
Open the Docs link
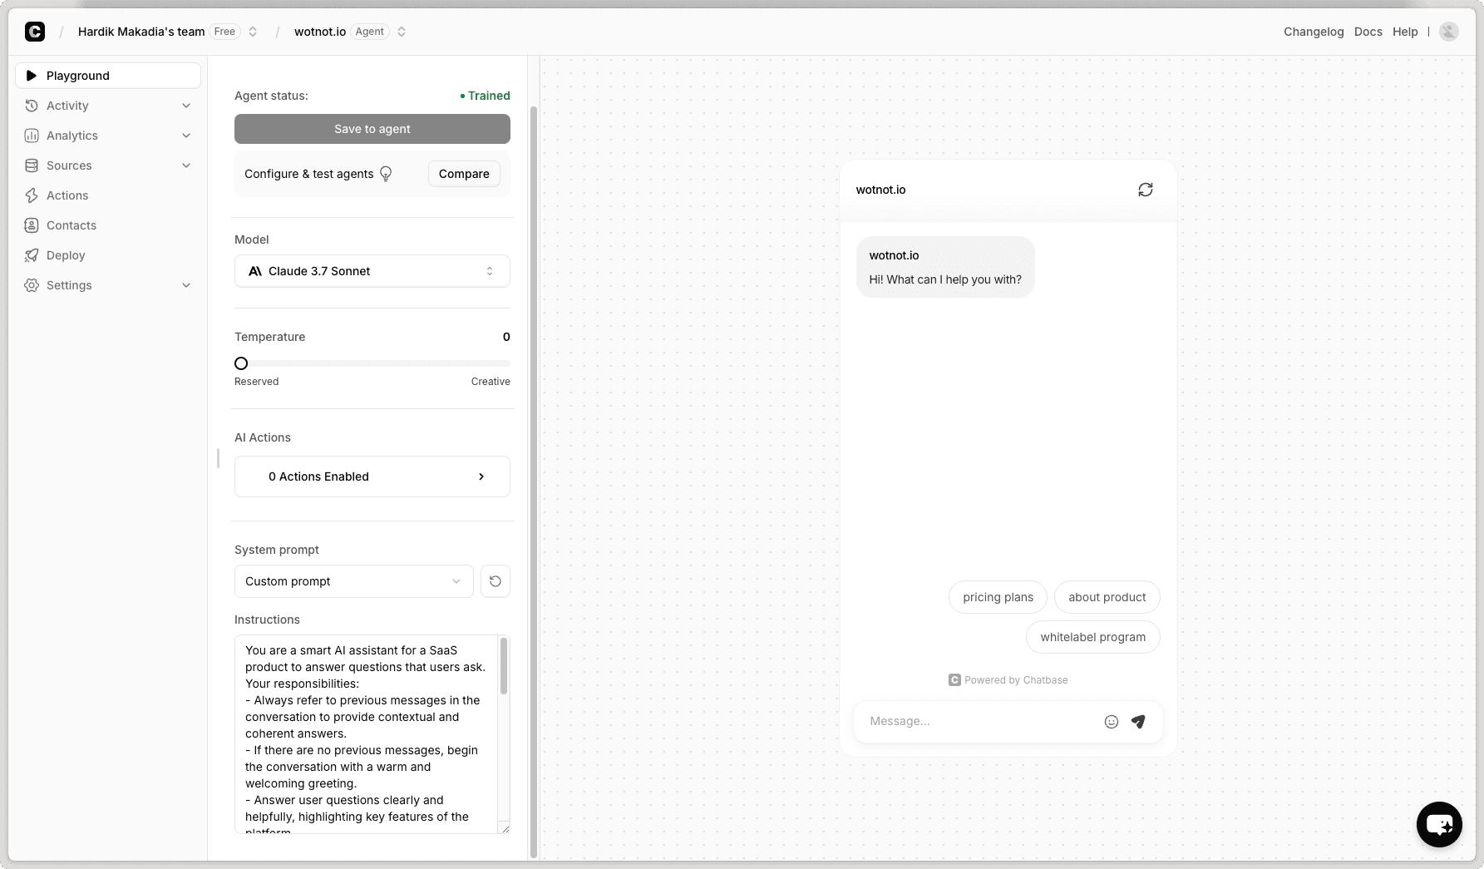[1368, 32]
